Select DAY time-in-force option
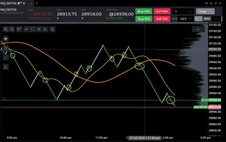Screen dimensions: 226x142 pos(207,19)
